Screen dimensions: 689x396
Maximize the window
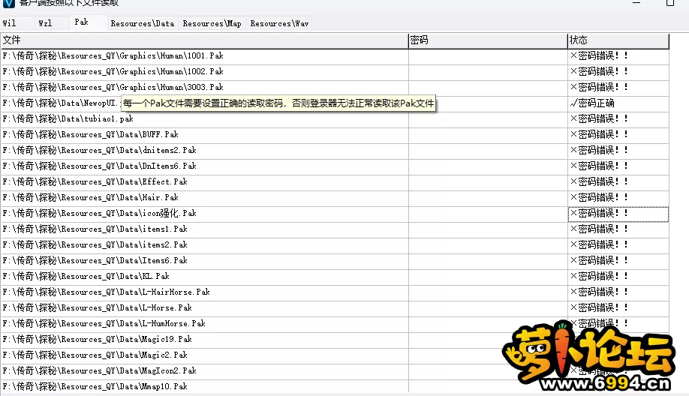pos(670,3)
